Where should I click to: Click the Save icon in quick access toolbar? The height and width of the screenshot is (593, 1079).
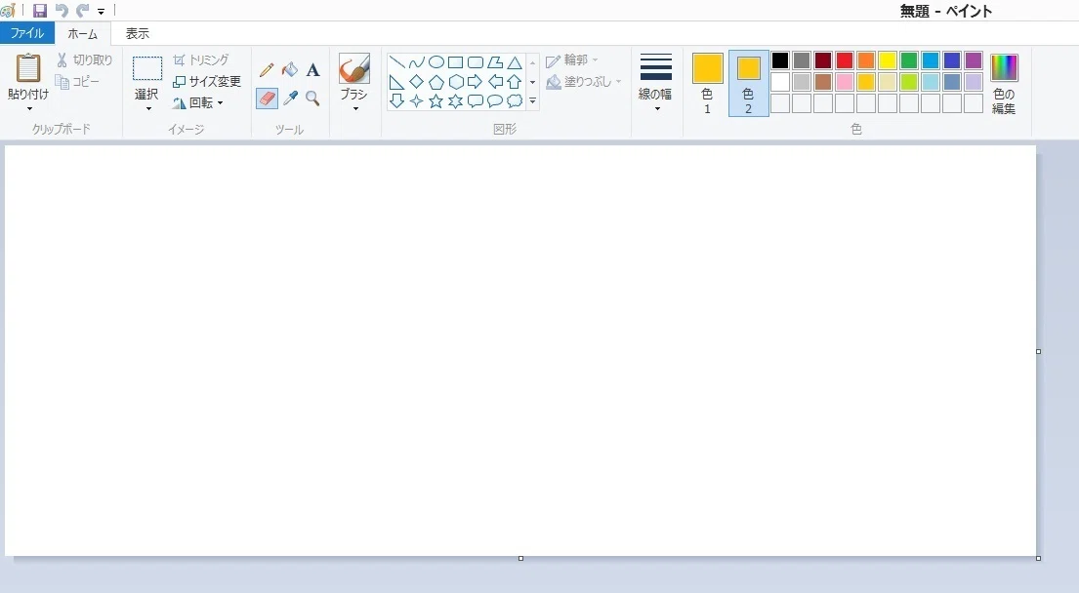pyautogui.click(x=40, y=11)
